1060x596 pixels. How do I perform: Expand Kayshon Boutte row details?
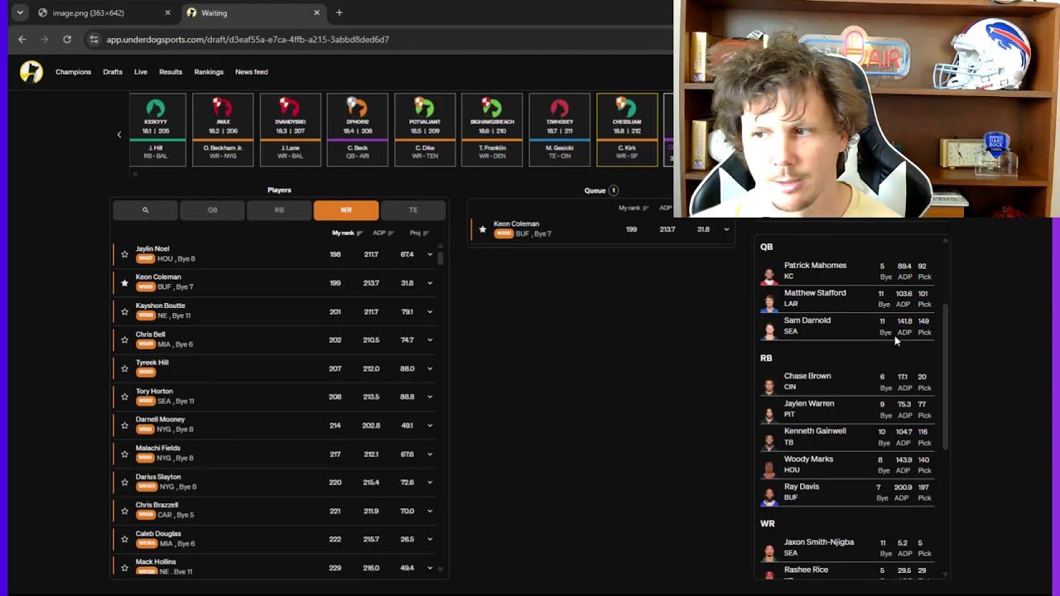(430, 312)
